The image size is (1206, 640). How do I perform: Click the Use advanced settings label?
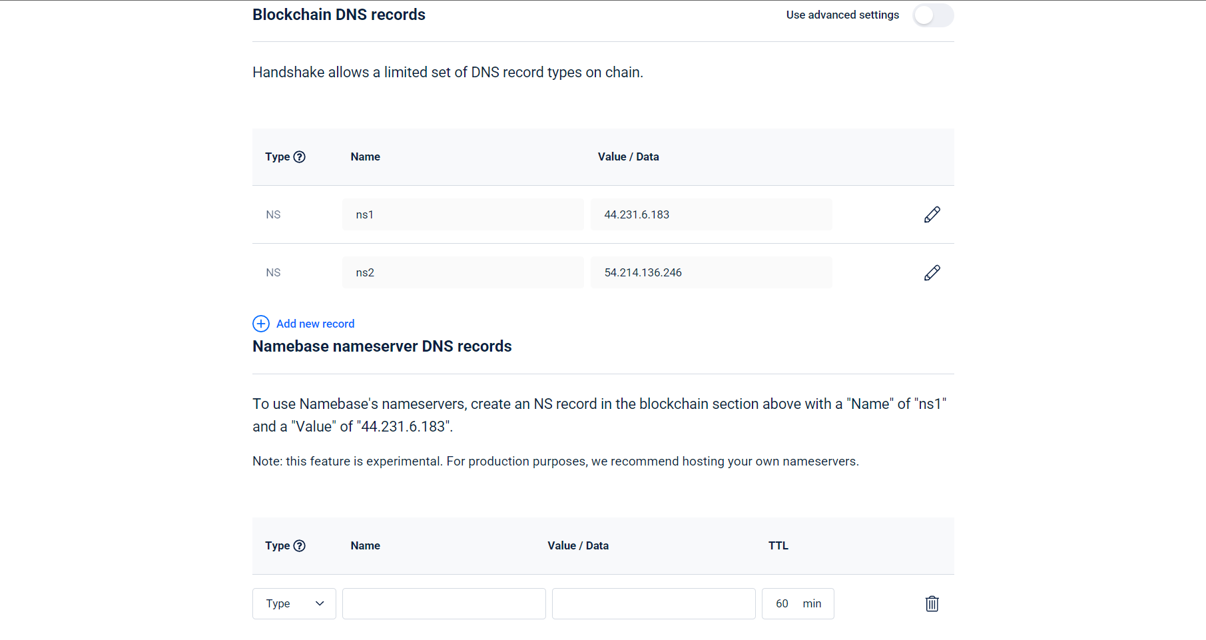pyautogui.click(x=842, y=15)
